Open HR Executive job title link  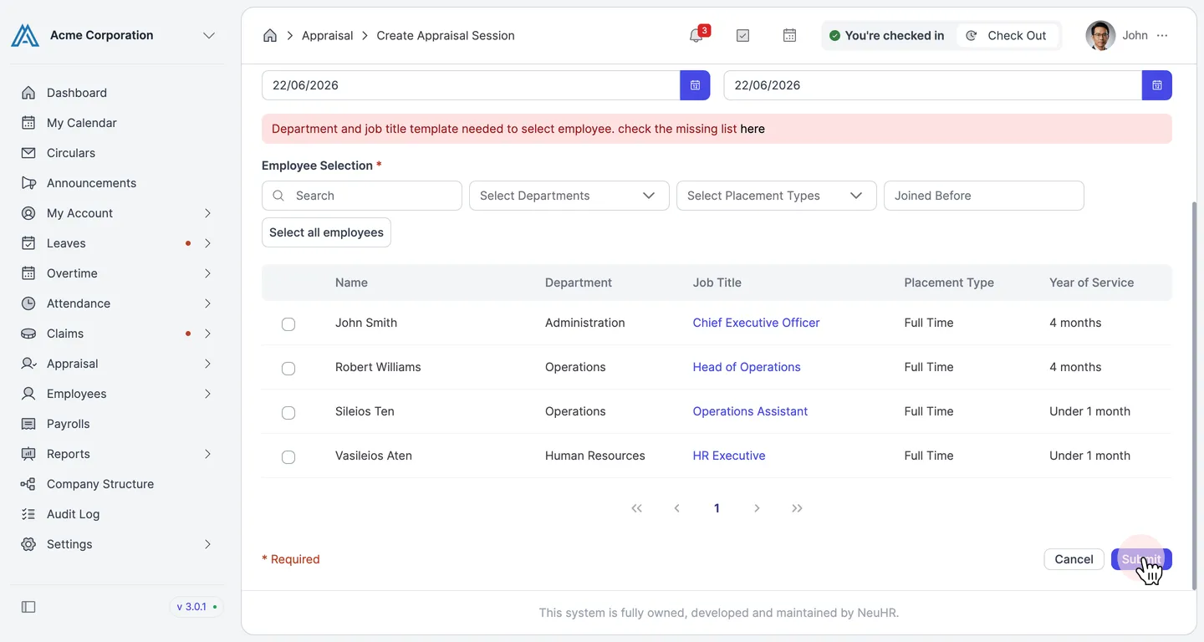729,456
